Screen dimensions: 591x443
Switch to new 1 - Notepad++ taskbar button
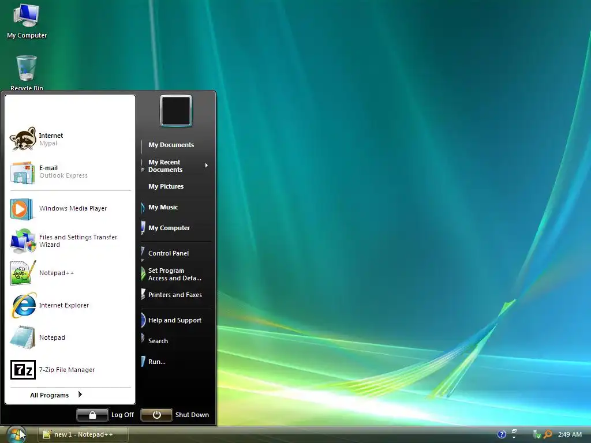(x=83, y=434)
